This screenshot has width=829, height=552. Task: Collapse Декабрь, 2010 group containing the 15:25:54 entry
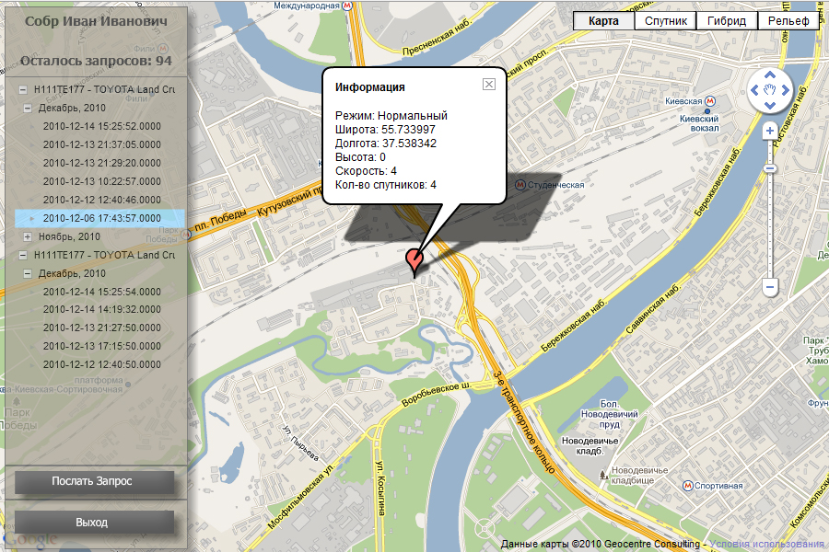(x=28, y=273)
